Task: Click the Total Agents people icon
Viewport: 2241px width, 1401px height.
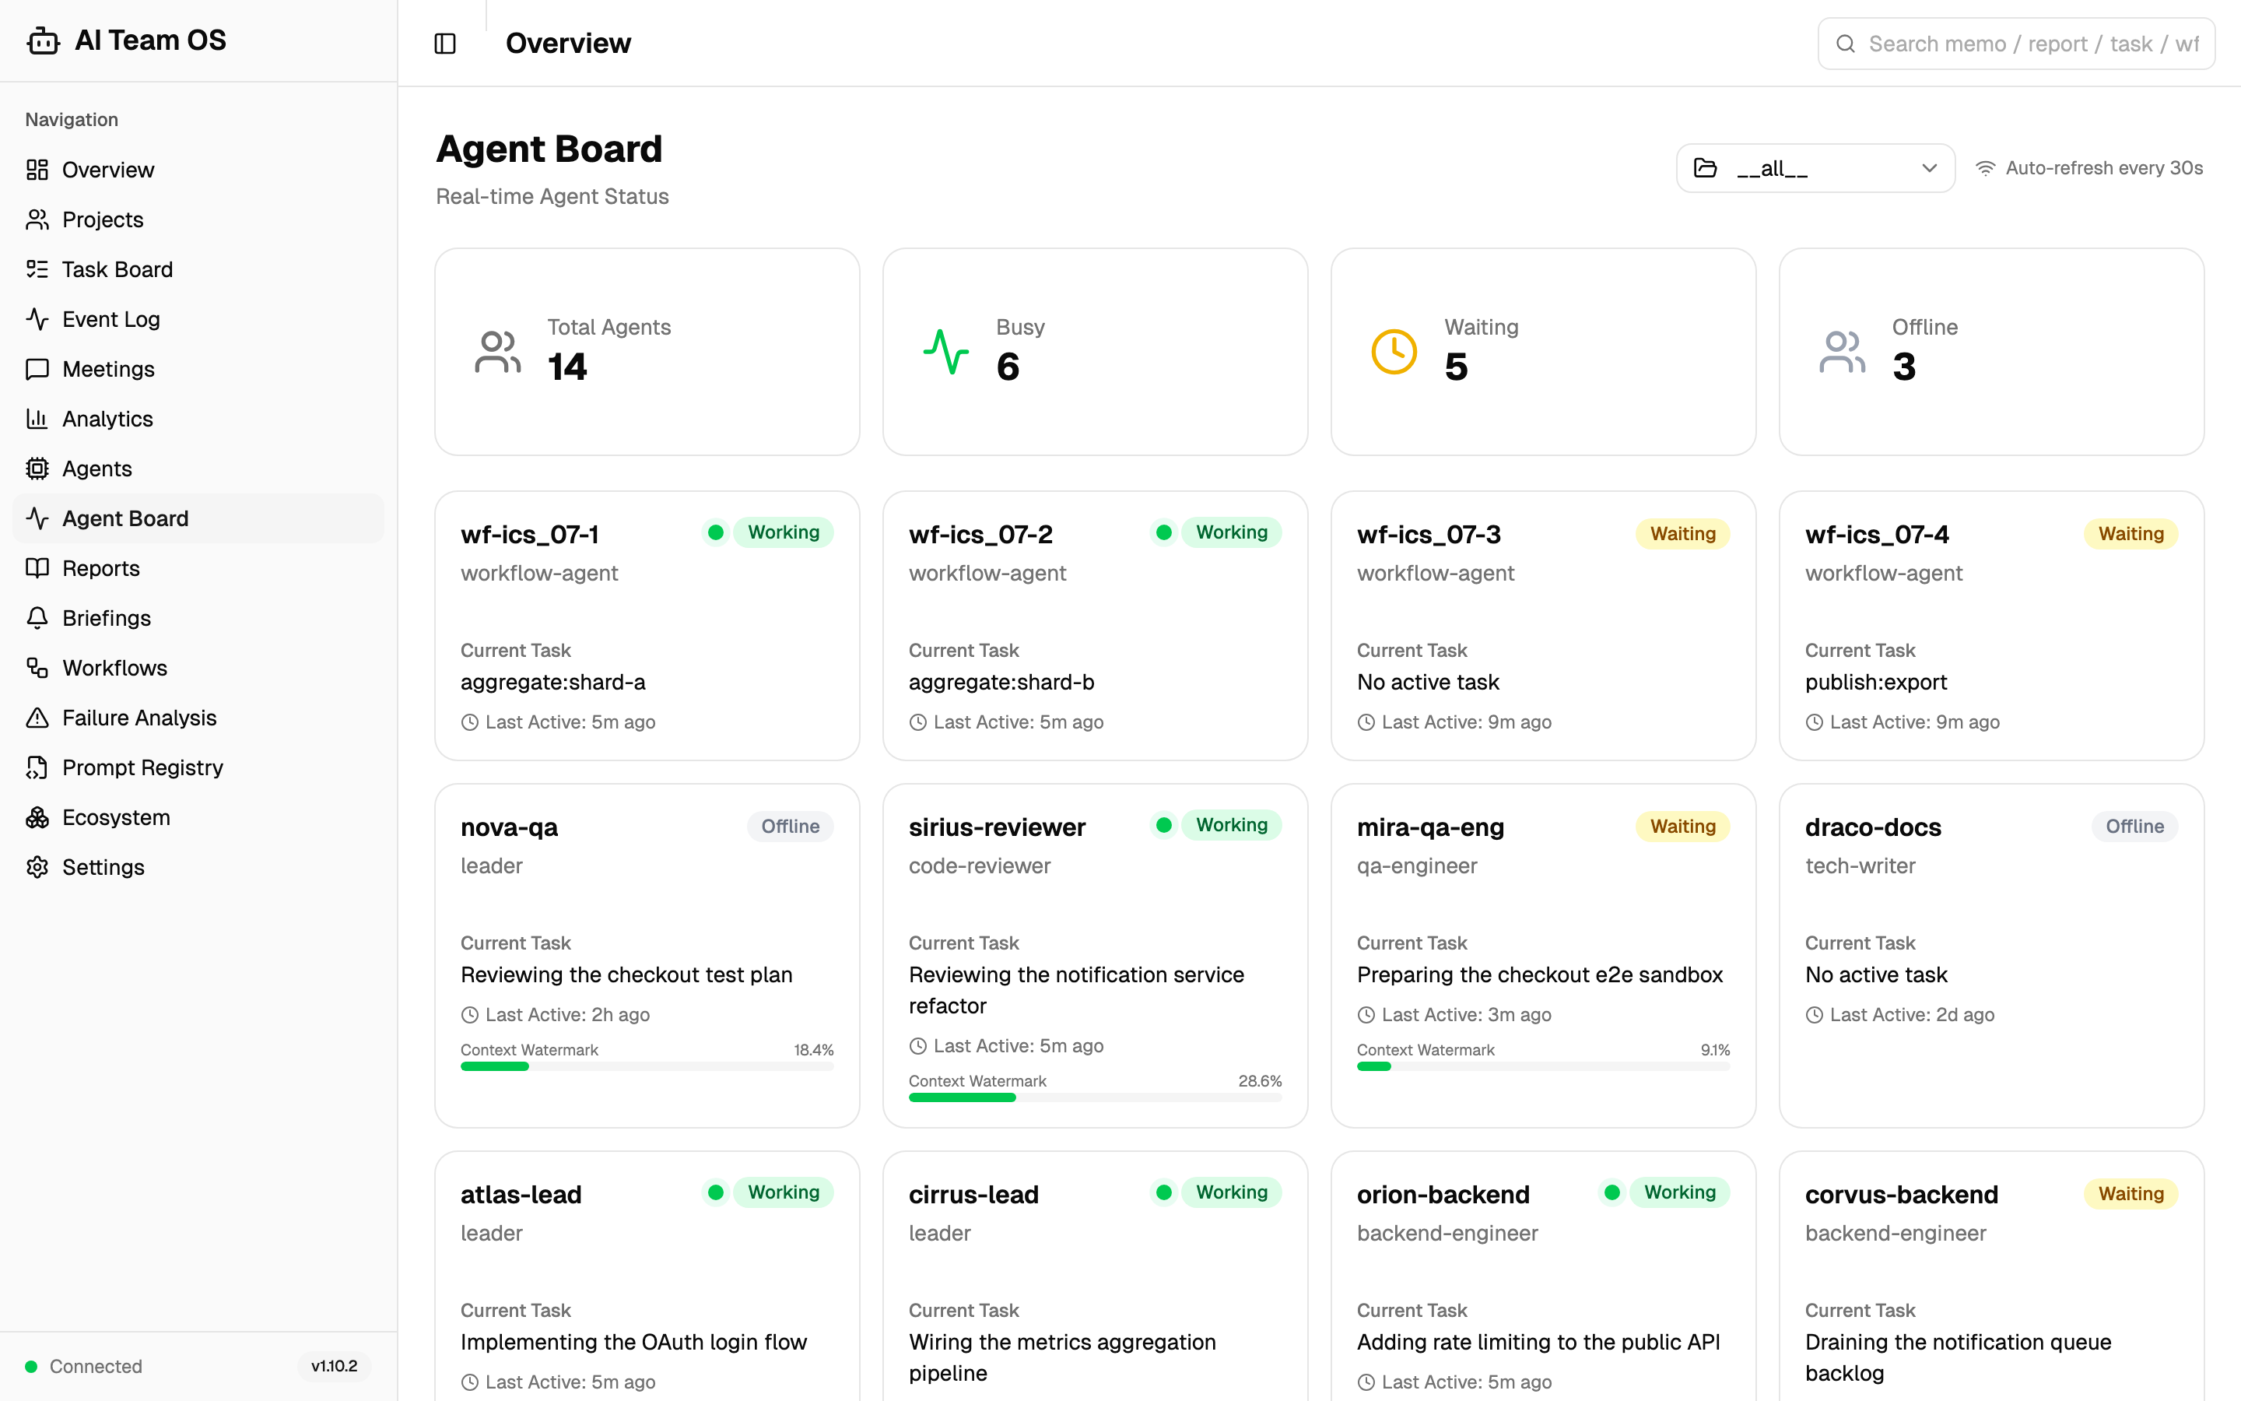Action: coord(498,352)
